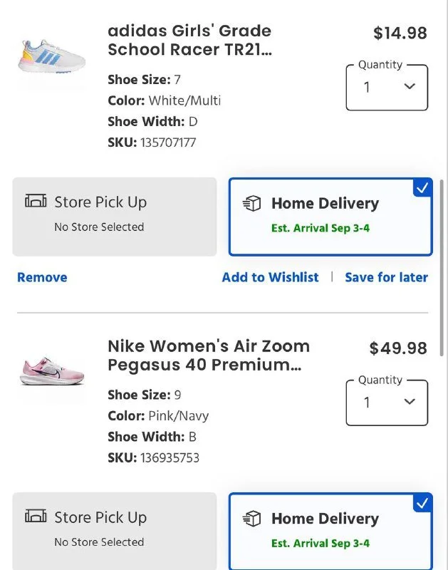Save the adidas shoe for later
448x570 pixels.
click(x=386, y=277)
